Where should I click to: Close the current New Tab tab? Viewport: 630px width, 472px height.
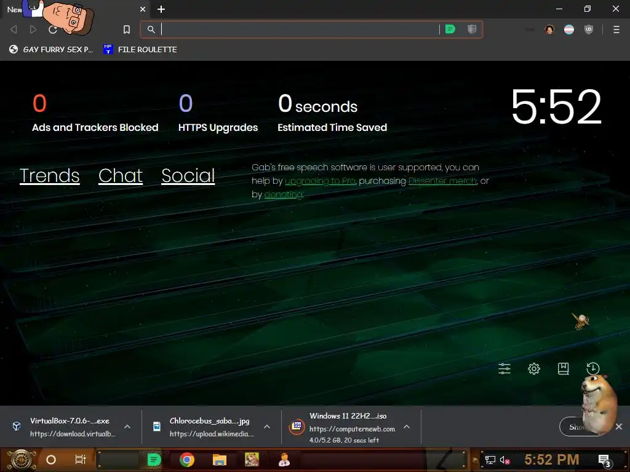point(143,9)
